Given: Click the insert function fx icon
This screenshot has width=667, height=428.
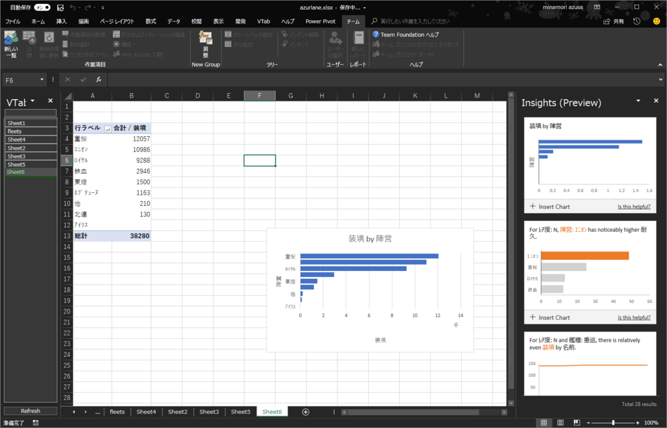Looking at the screenshot, I should click(x=98, y=79).
